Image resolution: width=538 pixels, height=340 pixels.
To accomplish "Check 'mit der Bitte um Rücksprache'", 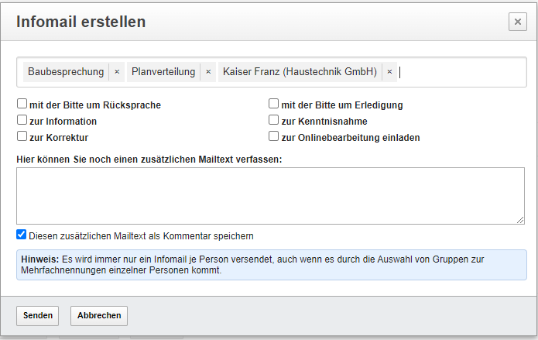I will tap(22, 105).
